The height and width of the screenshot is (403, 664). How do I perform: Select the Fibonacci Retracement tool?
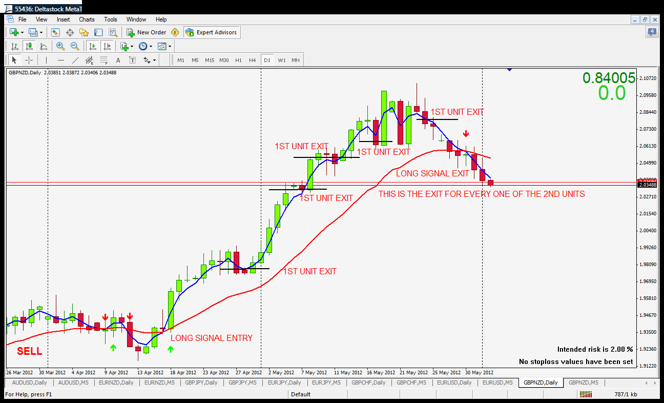pos(105,60)
